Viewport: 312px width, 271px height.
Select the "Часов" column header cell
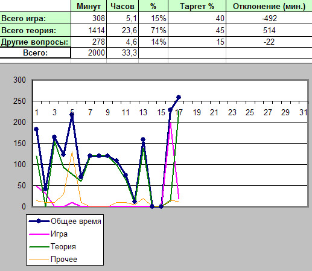pyautogui.click(x=123, y=6)
